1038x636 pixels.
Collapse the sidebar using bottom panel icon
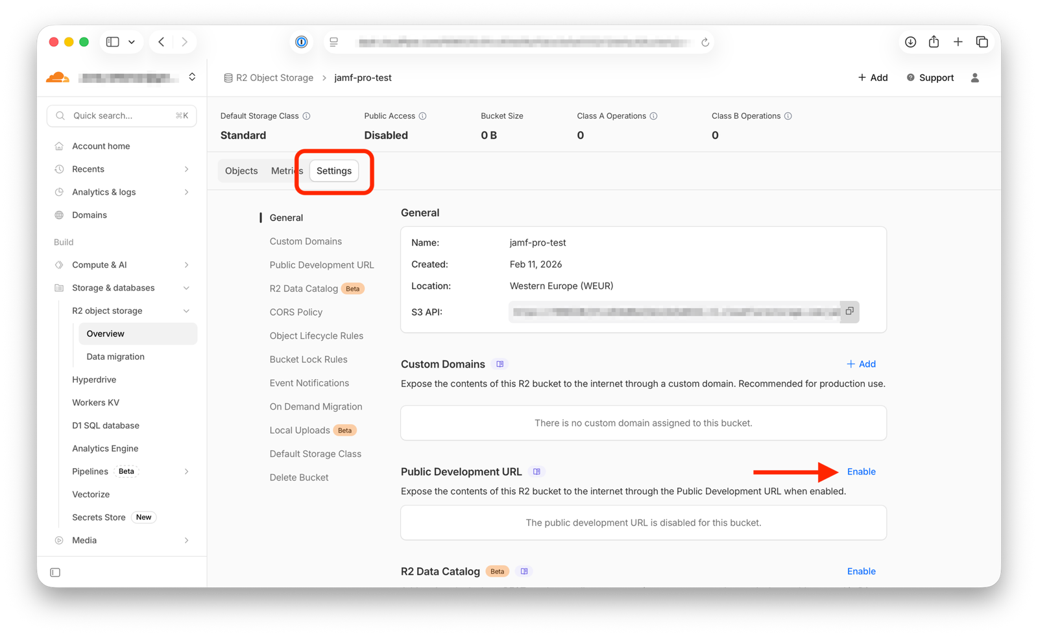[x=55, y=572]
